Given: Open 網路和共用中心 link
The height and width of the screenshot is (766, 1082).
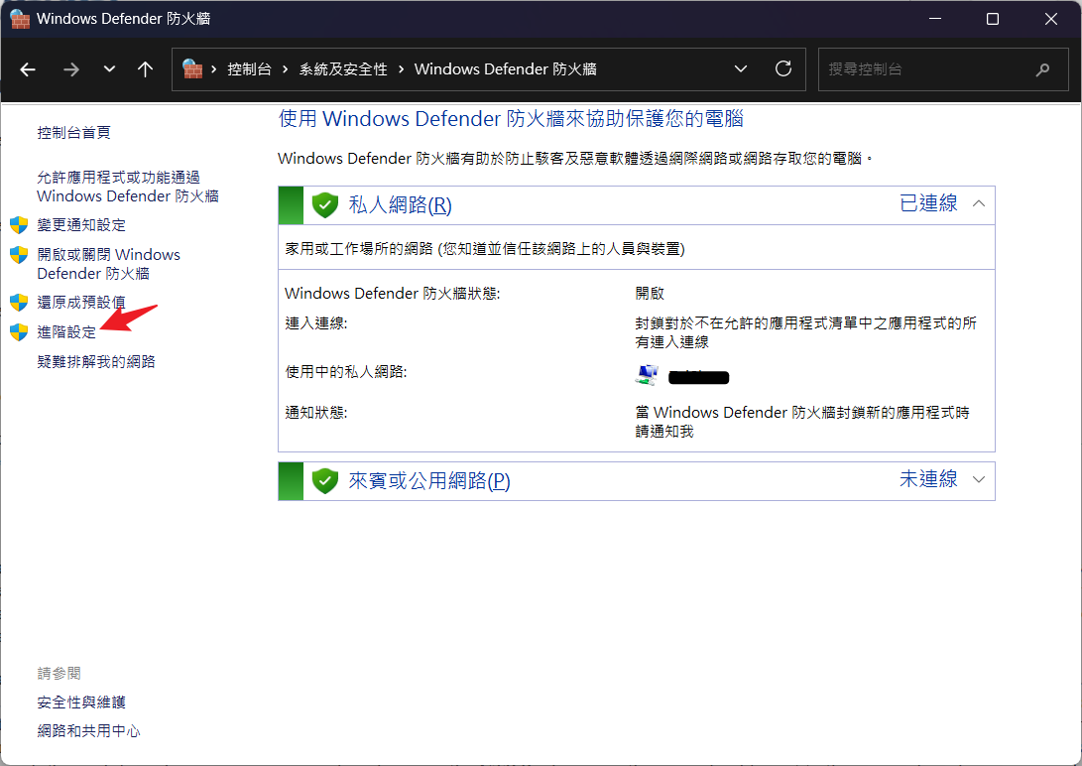Looking at the screenshot, I should 88,731.
